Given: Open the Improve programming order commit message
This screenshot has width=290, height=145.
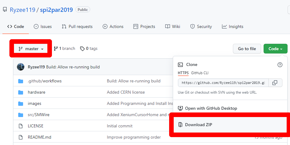Looking at the screenshot, I should pos(134,137).
